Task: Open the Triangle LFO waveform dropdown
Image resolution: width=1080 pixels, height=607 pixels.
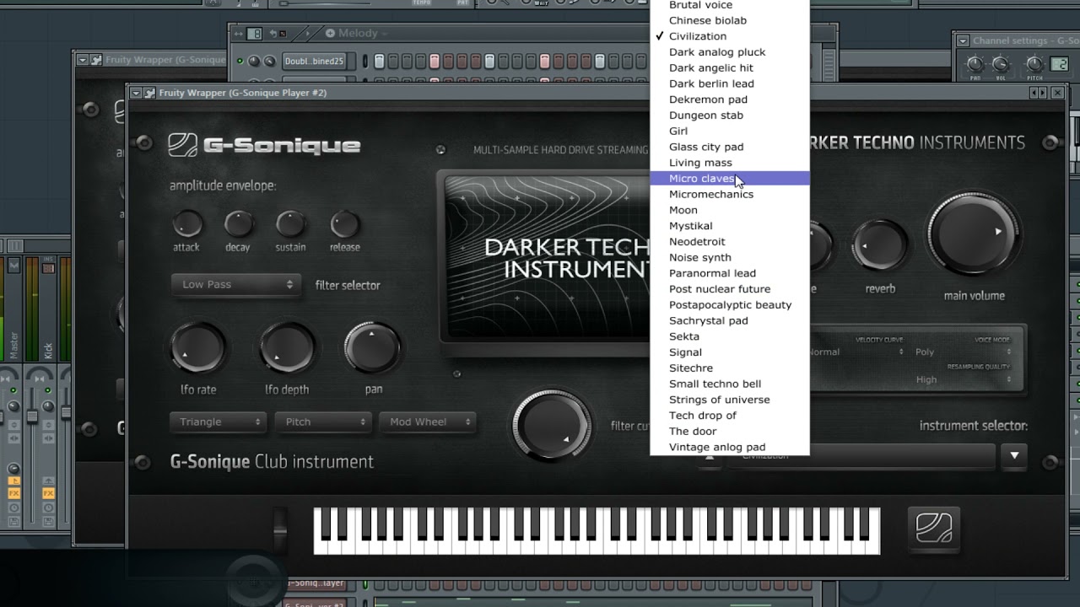Action: 218,422
